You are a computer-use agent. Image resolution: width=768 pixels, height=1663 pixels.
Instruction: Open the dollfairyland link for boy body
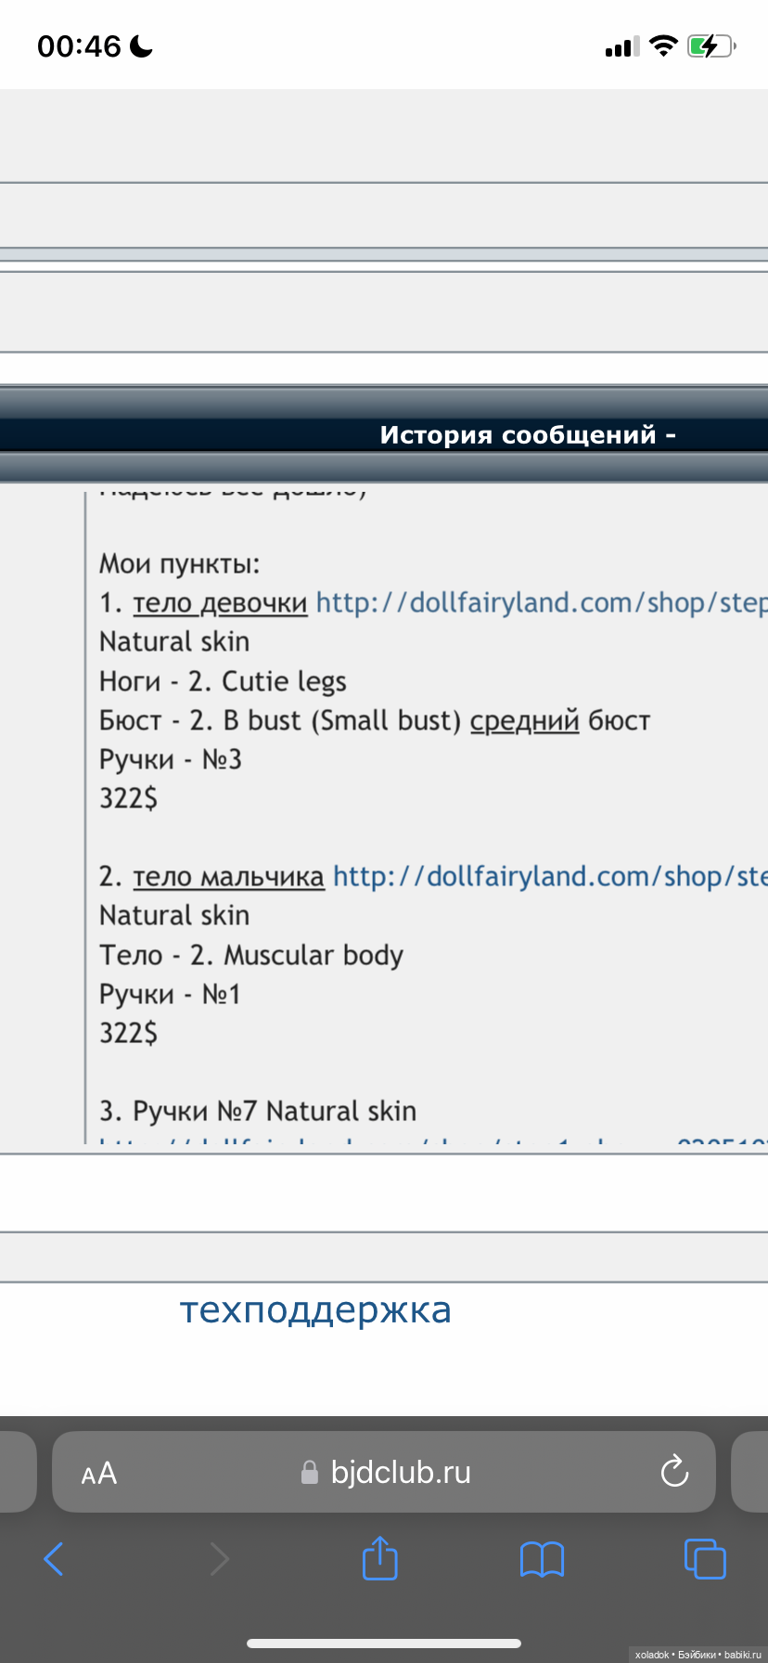[549, 877]
